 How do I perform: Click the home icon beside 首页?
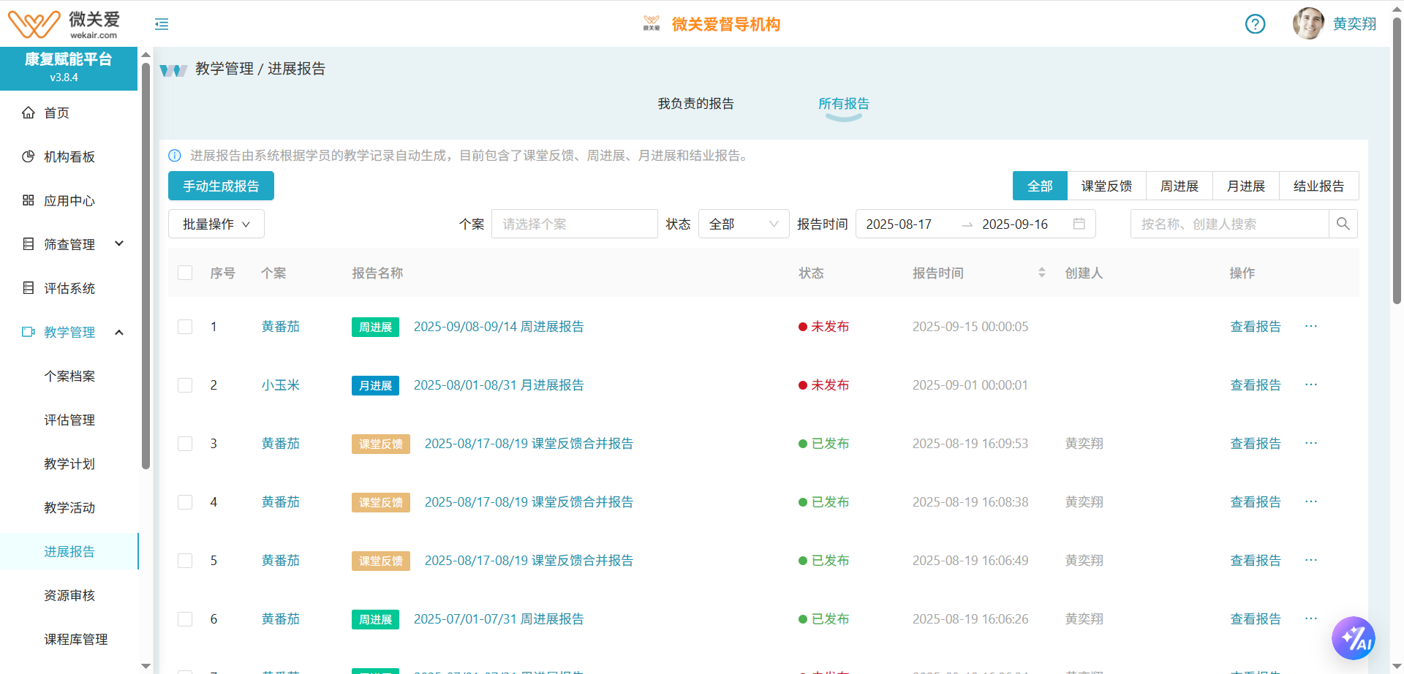click(x=29, y=113)
